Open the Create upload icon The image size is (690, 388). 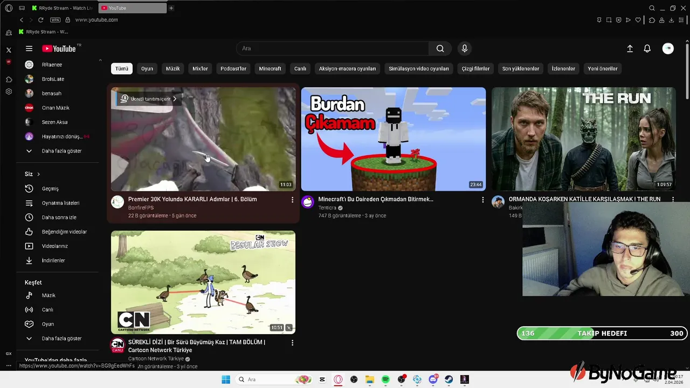(630, 48)
